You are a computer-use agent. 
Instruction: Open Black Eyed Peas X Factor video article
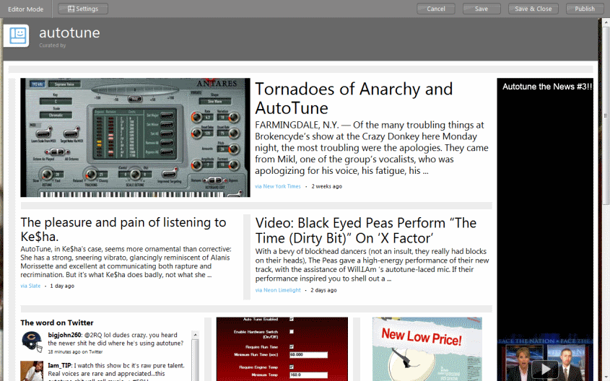click(366, 230)
